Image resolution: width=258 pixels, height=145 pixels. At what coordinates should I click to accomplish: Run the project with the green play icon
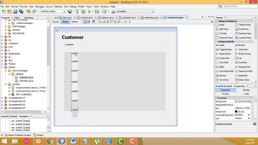(x=89, y=12)
